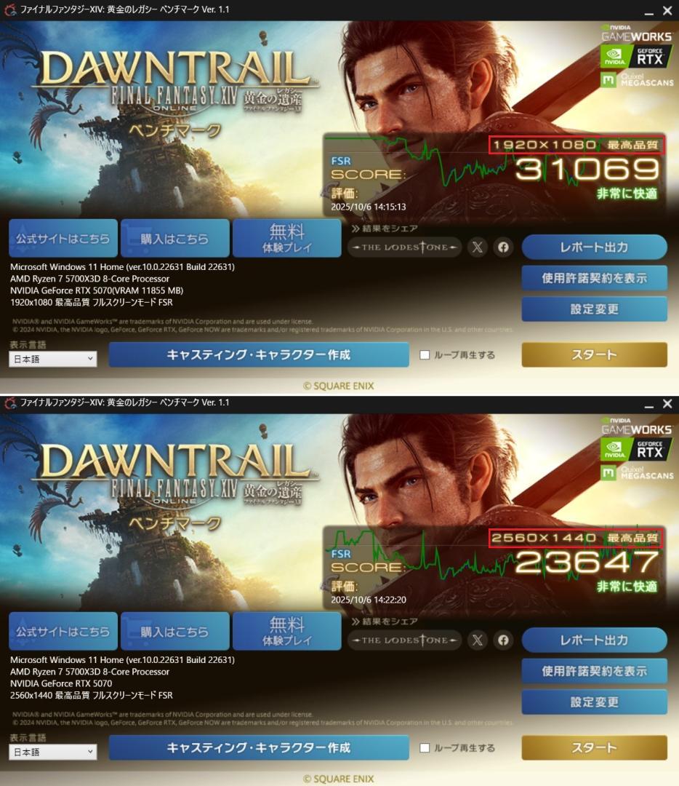Enable ループ再生する checkbox in the upper window
Screen dimensions: 679x786
coord(425,355)
